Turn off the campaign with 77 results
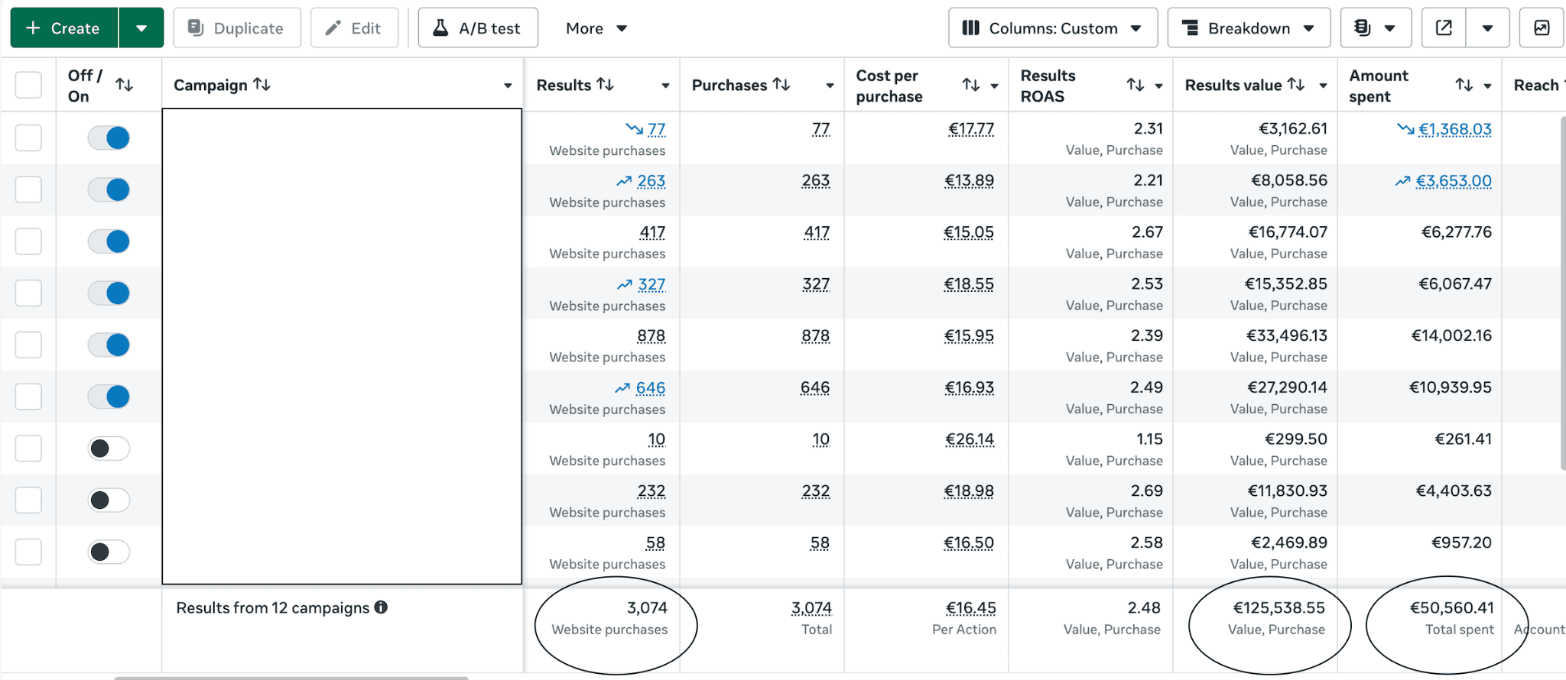The height and width of the screenshot is (680, 1566). [109, 138]
